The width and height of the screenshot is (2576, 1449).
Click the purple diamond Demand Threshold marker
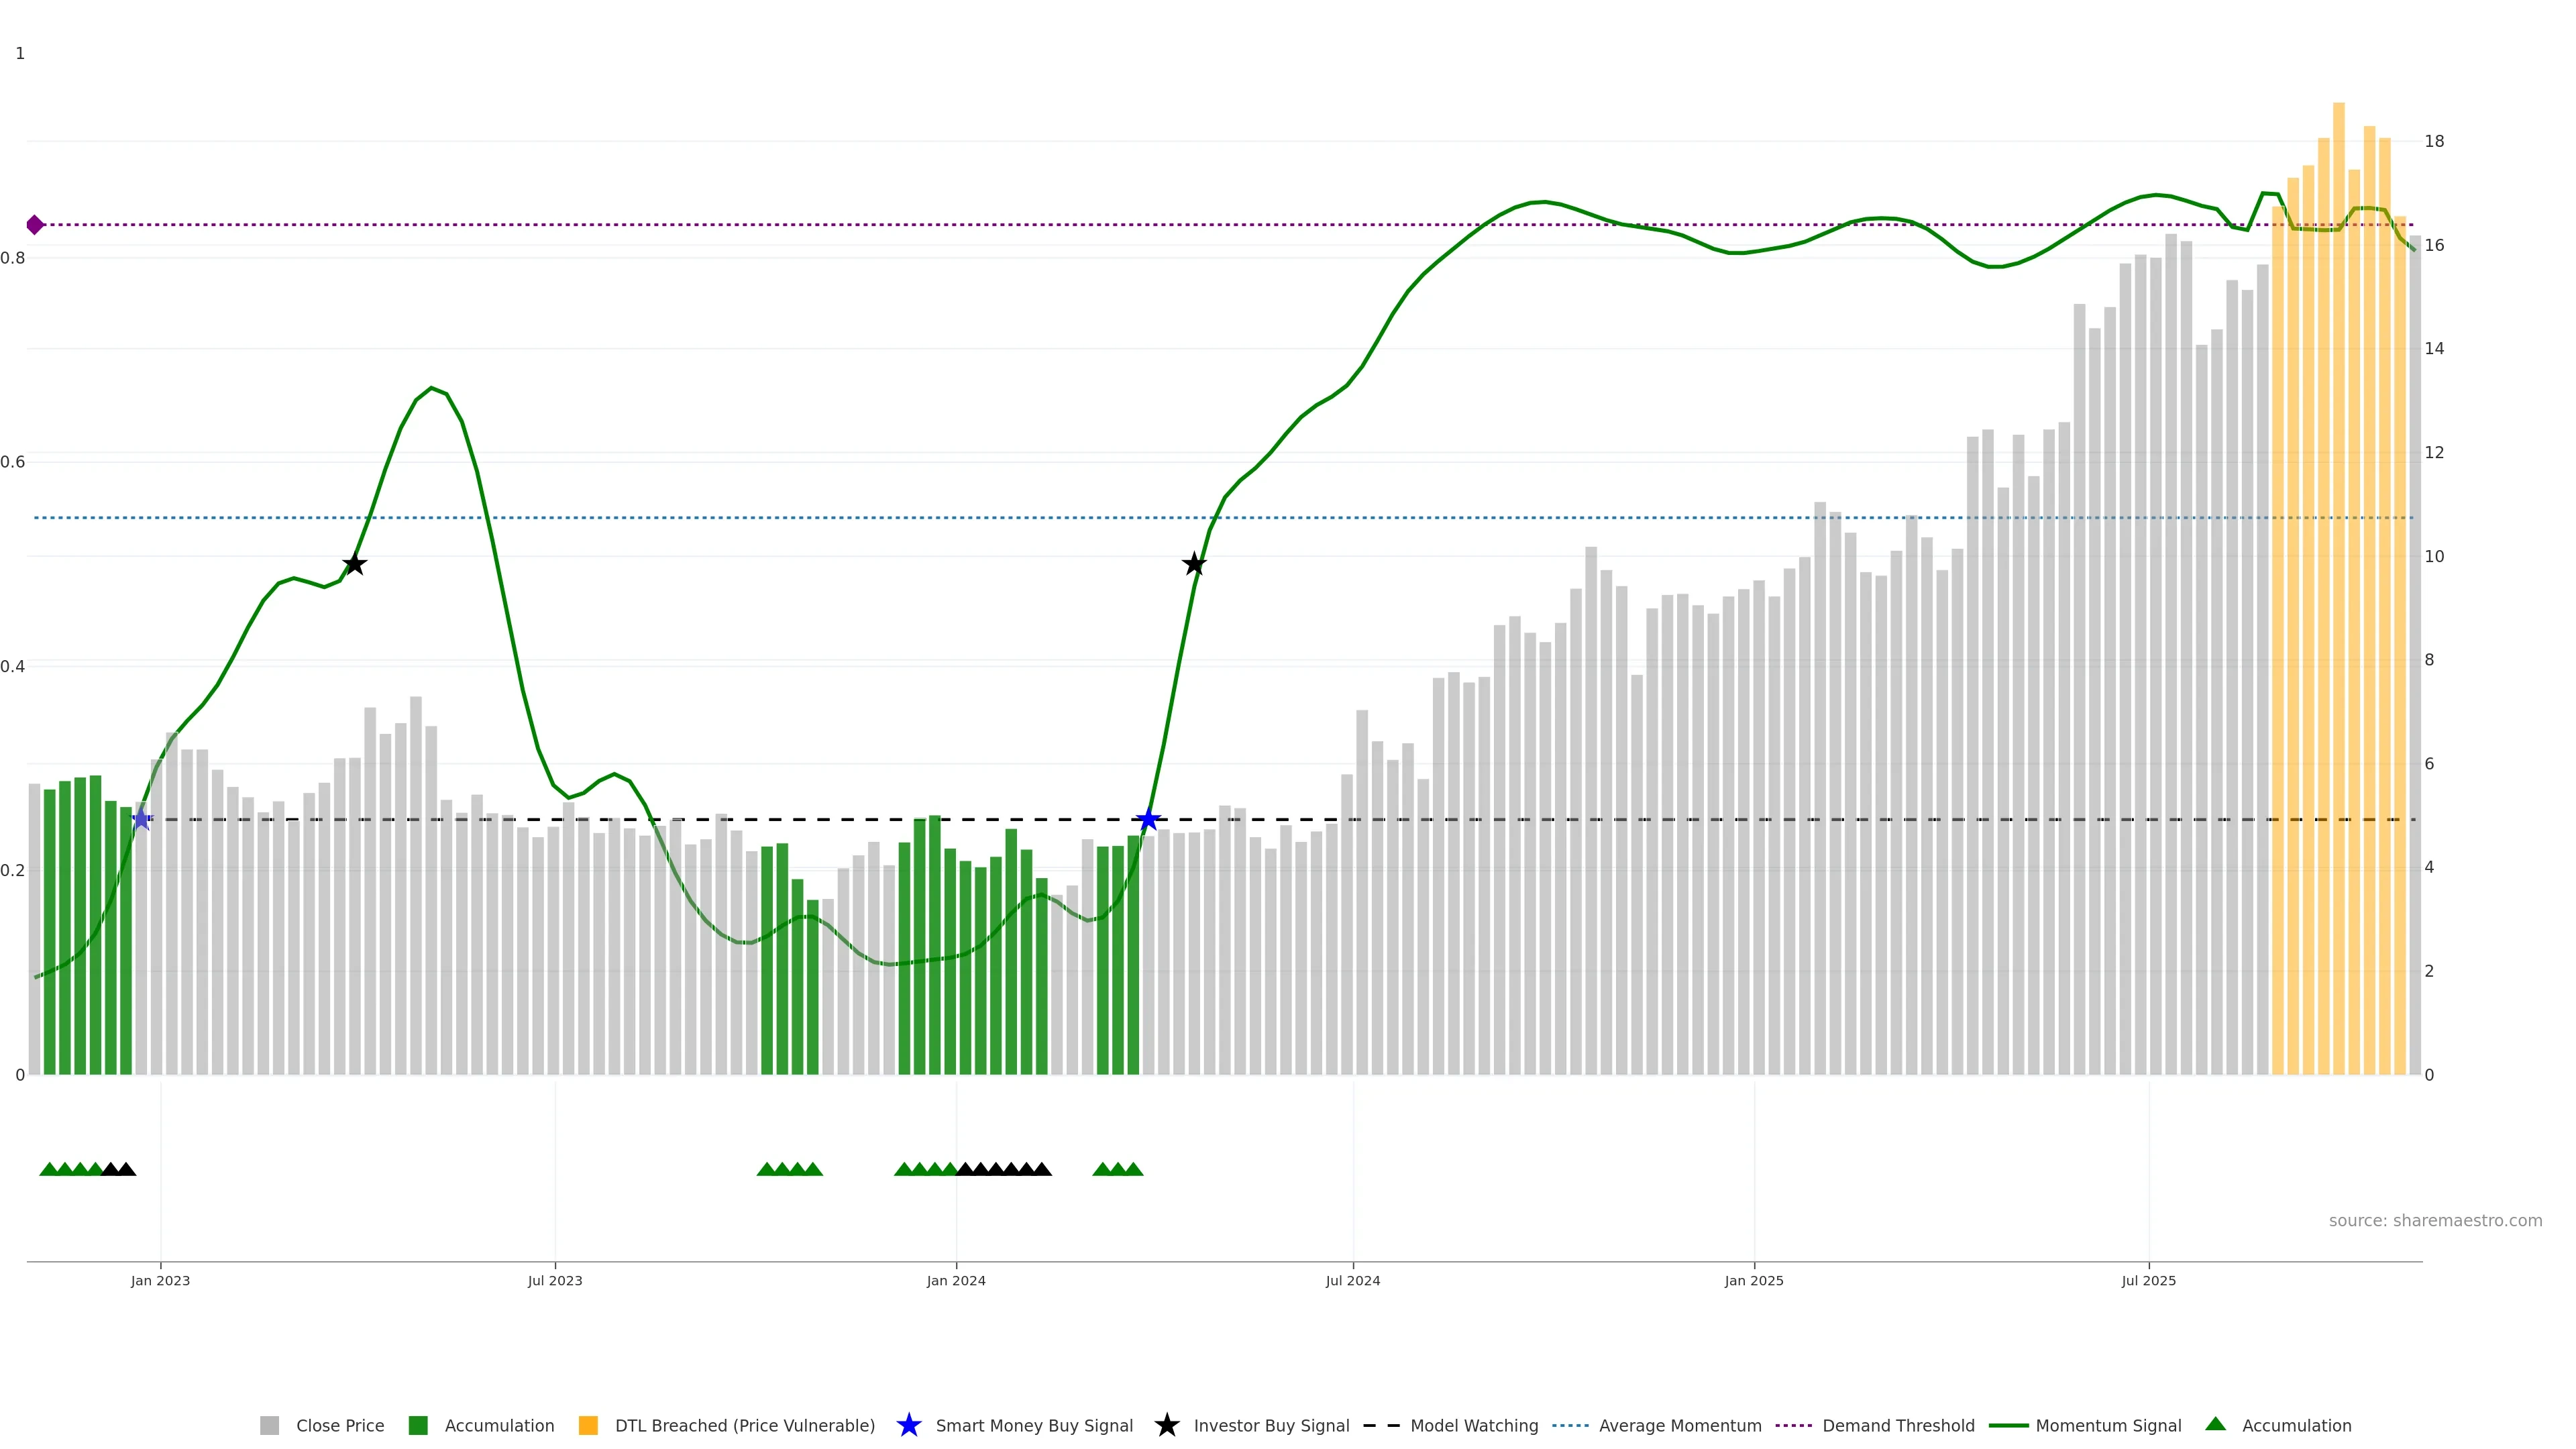point(35,225)
